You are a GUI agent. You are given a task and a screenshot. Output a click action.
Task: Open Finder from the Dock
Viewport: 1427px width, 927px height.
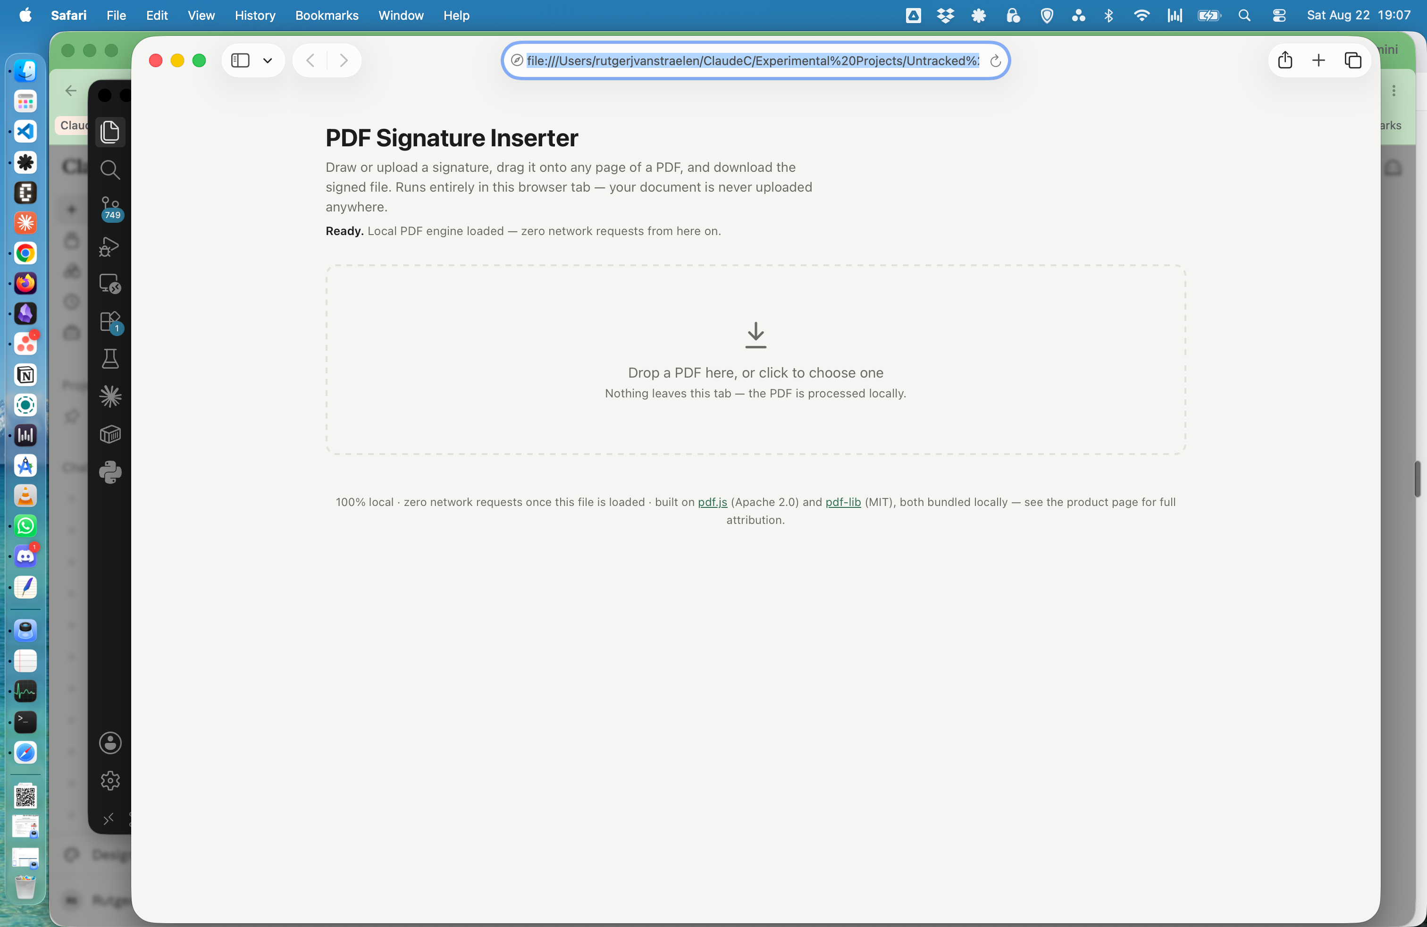[25, 71]
